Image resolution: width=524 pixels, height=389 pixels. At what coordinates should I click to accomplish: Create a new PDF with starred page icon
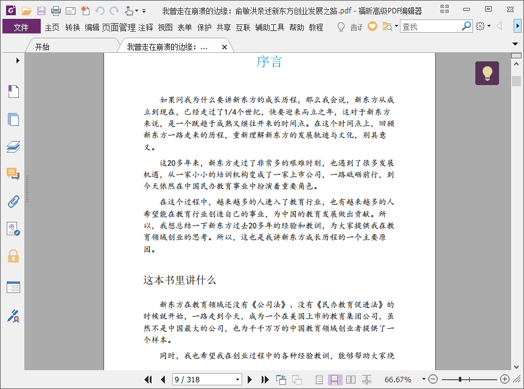click(85, 11)
